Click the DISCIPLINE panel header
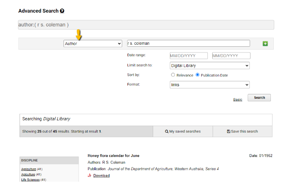 [49, 160]
